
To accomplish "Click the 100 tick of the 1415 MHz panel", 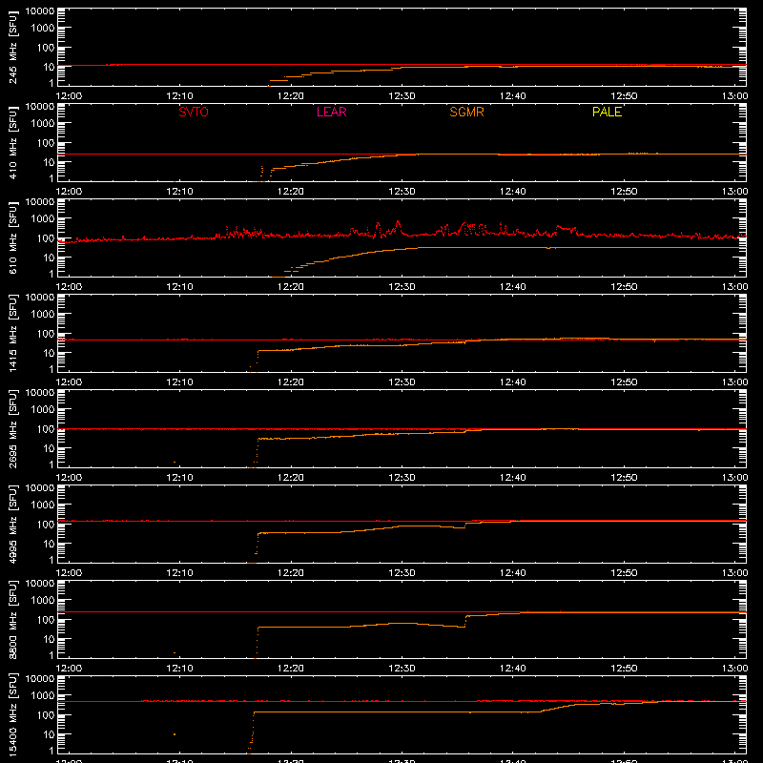I will pos(46,334).
